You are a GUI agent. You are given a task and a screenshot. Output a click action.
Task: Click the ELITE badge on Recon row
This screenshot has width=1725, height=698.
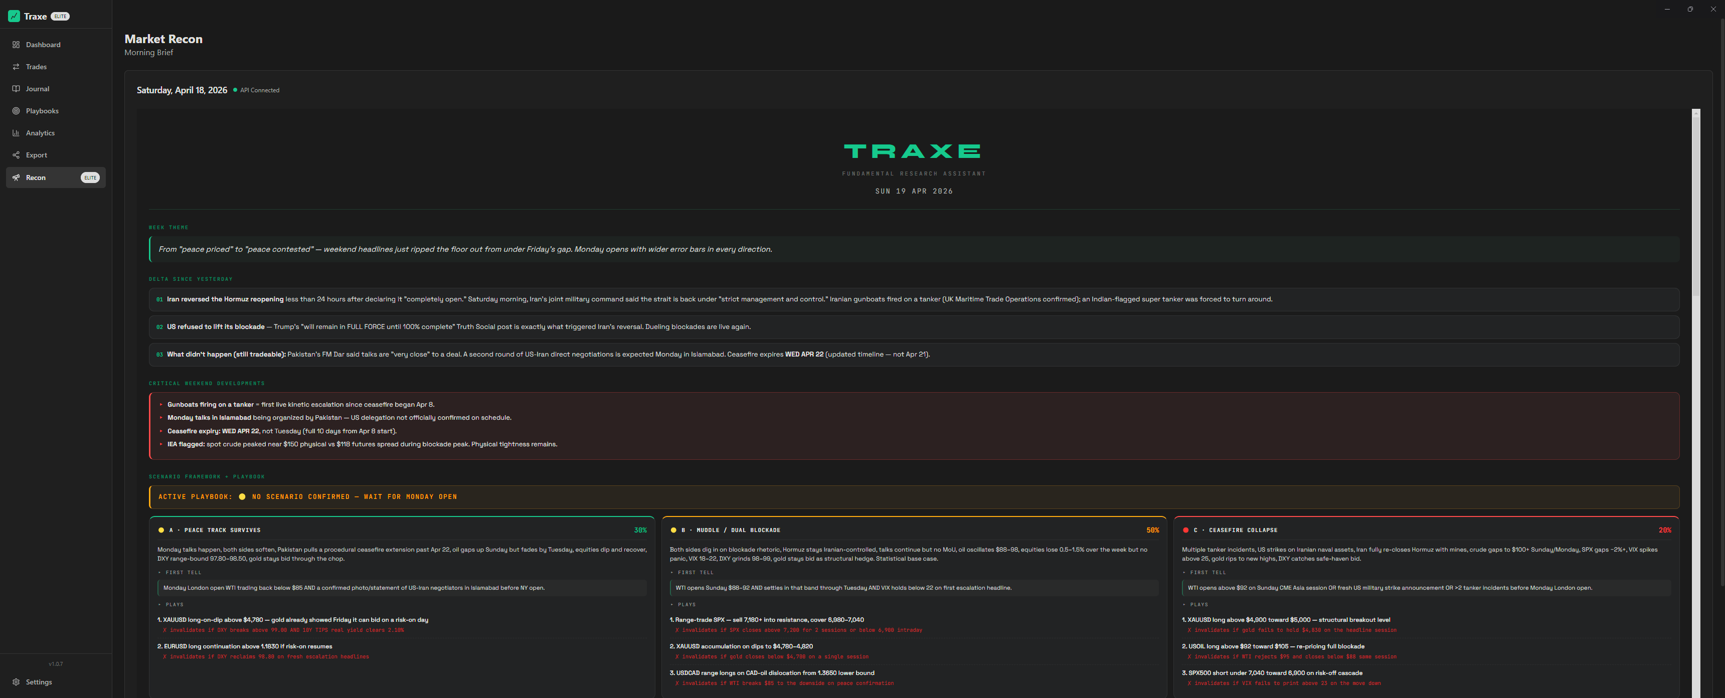point(90,178)
